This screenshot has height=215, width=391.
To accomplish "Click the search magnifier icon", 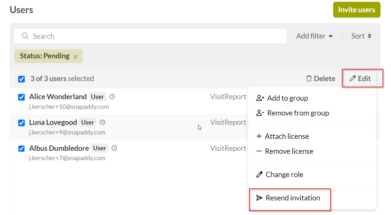I will (25, 36).
